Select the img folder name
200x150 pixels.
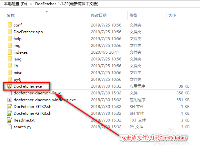pos(17,46)
